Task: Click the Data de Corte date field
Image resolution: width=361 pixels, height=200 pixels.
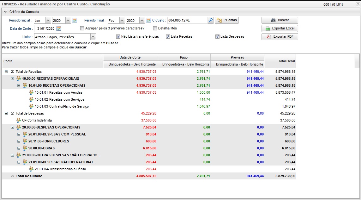Action: [45, 28]
